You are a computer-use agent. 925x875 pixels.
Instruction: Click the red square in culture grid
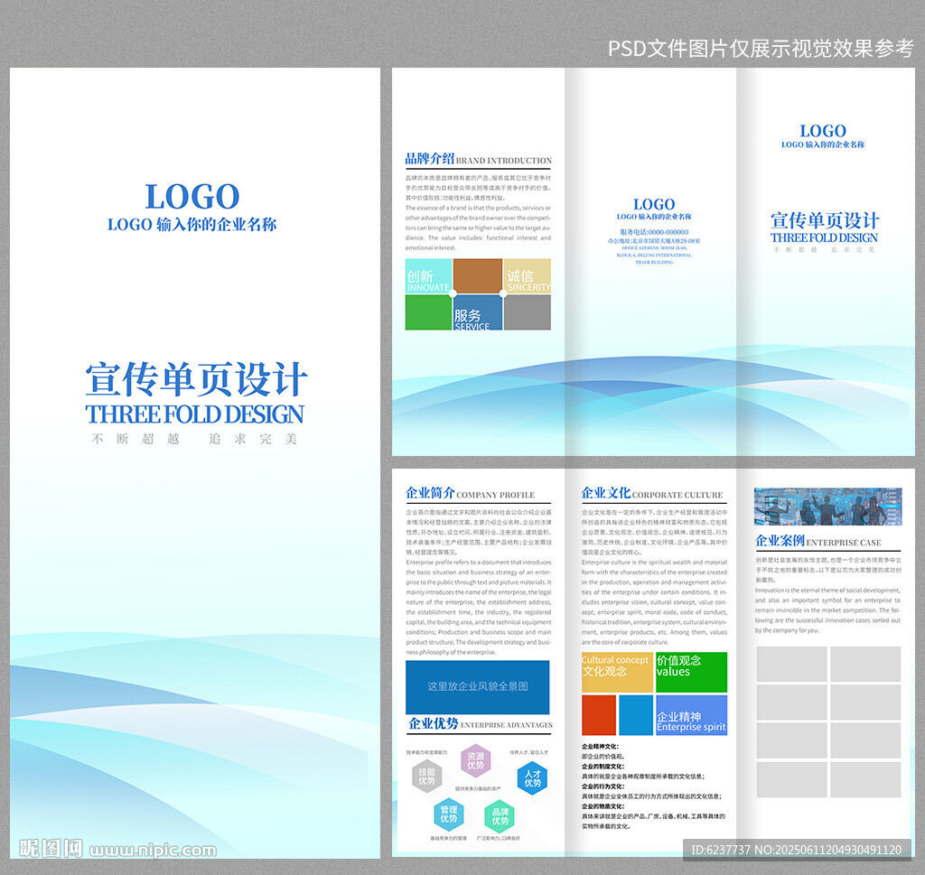pos(599,715)
